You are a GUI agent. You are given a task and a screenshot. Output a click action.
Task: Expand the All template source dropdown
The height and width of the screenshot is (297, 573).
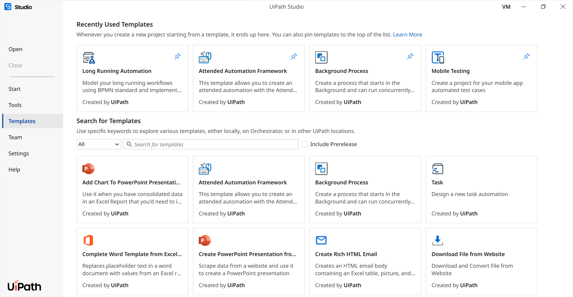click(x=99, y=144)
